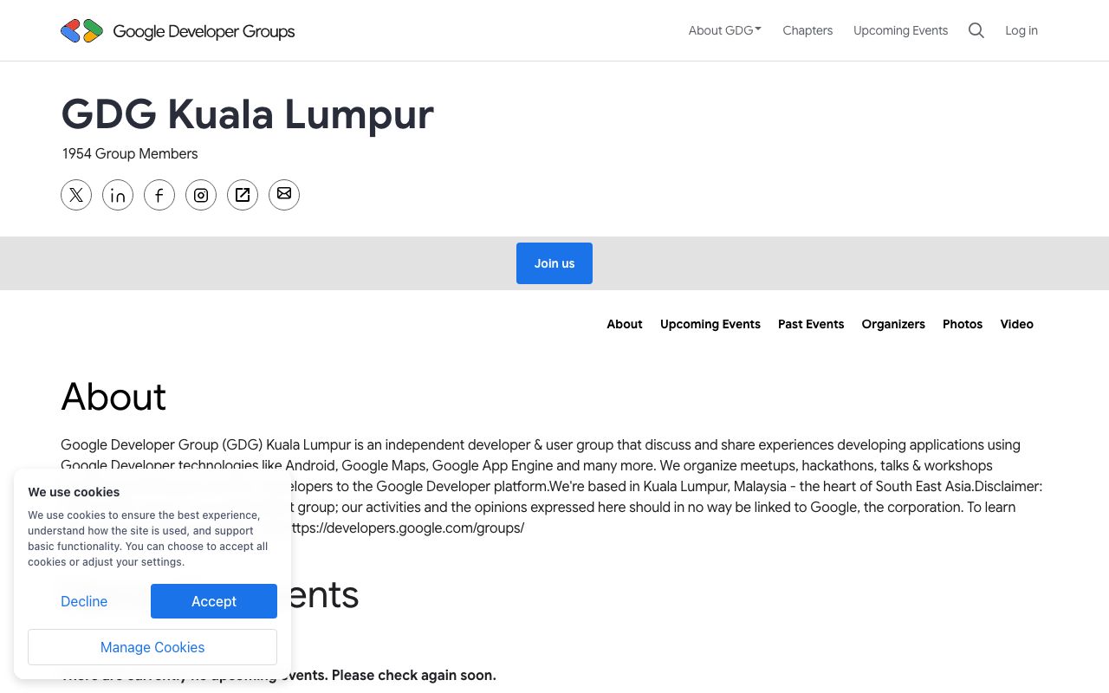This screenshot has height=693, width=1109.
Task: Open the search magnifier in header
Action: [976, 30]
